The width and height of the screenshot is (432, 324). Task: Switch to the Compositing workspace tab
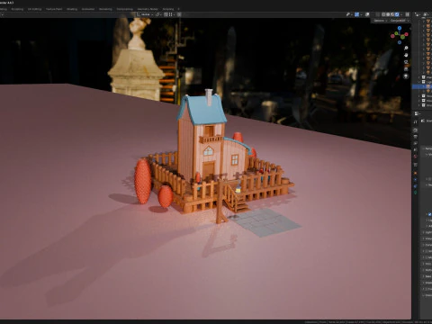point(125,9)
